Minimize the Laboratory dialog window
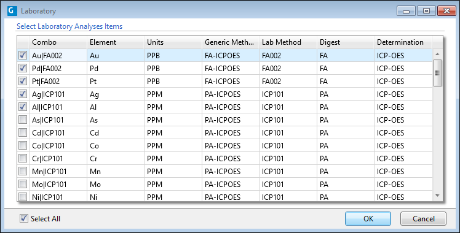This screenshot has width=460, height=233. [x=406, y=11]
